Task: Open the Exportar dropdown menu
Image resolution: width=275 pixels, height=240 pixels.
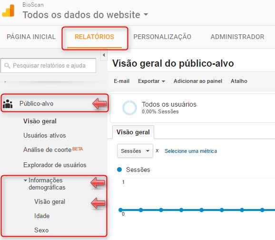Action: click(x=151, y=81)
